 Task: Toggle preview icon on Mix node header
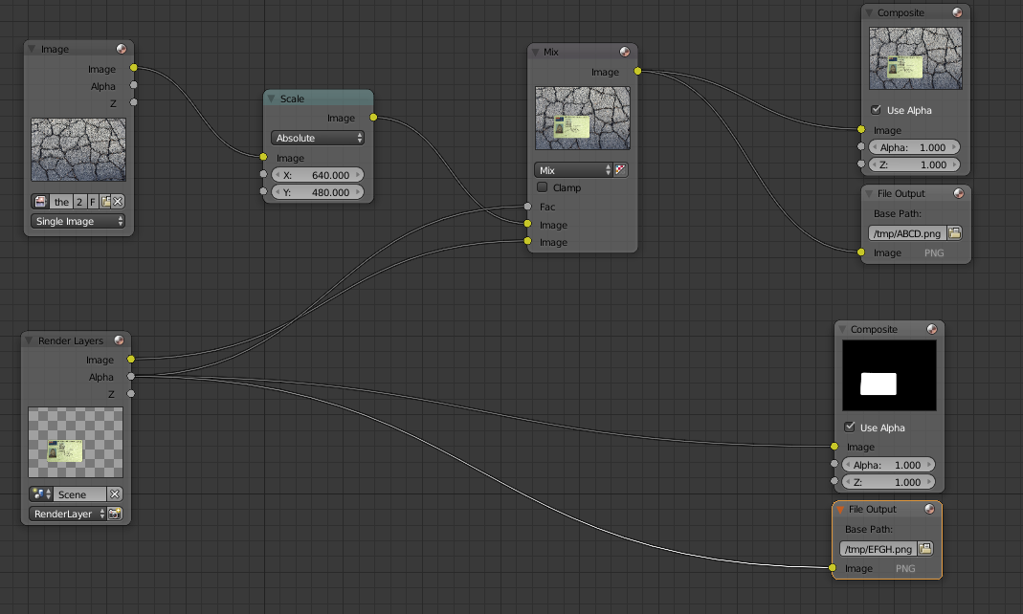pyautogui.click(x=625, y=52)
